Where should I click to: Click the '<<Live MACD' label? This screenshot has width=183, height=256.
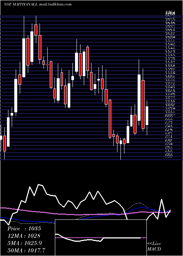point(154,246)
